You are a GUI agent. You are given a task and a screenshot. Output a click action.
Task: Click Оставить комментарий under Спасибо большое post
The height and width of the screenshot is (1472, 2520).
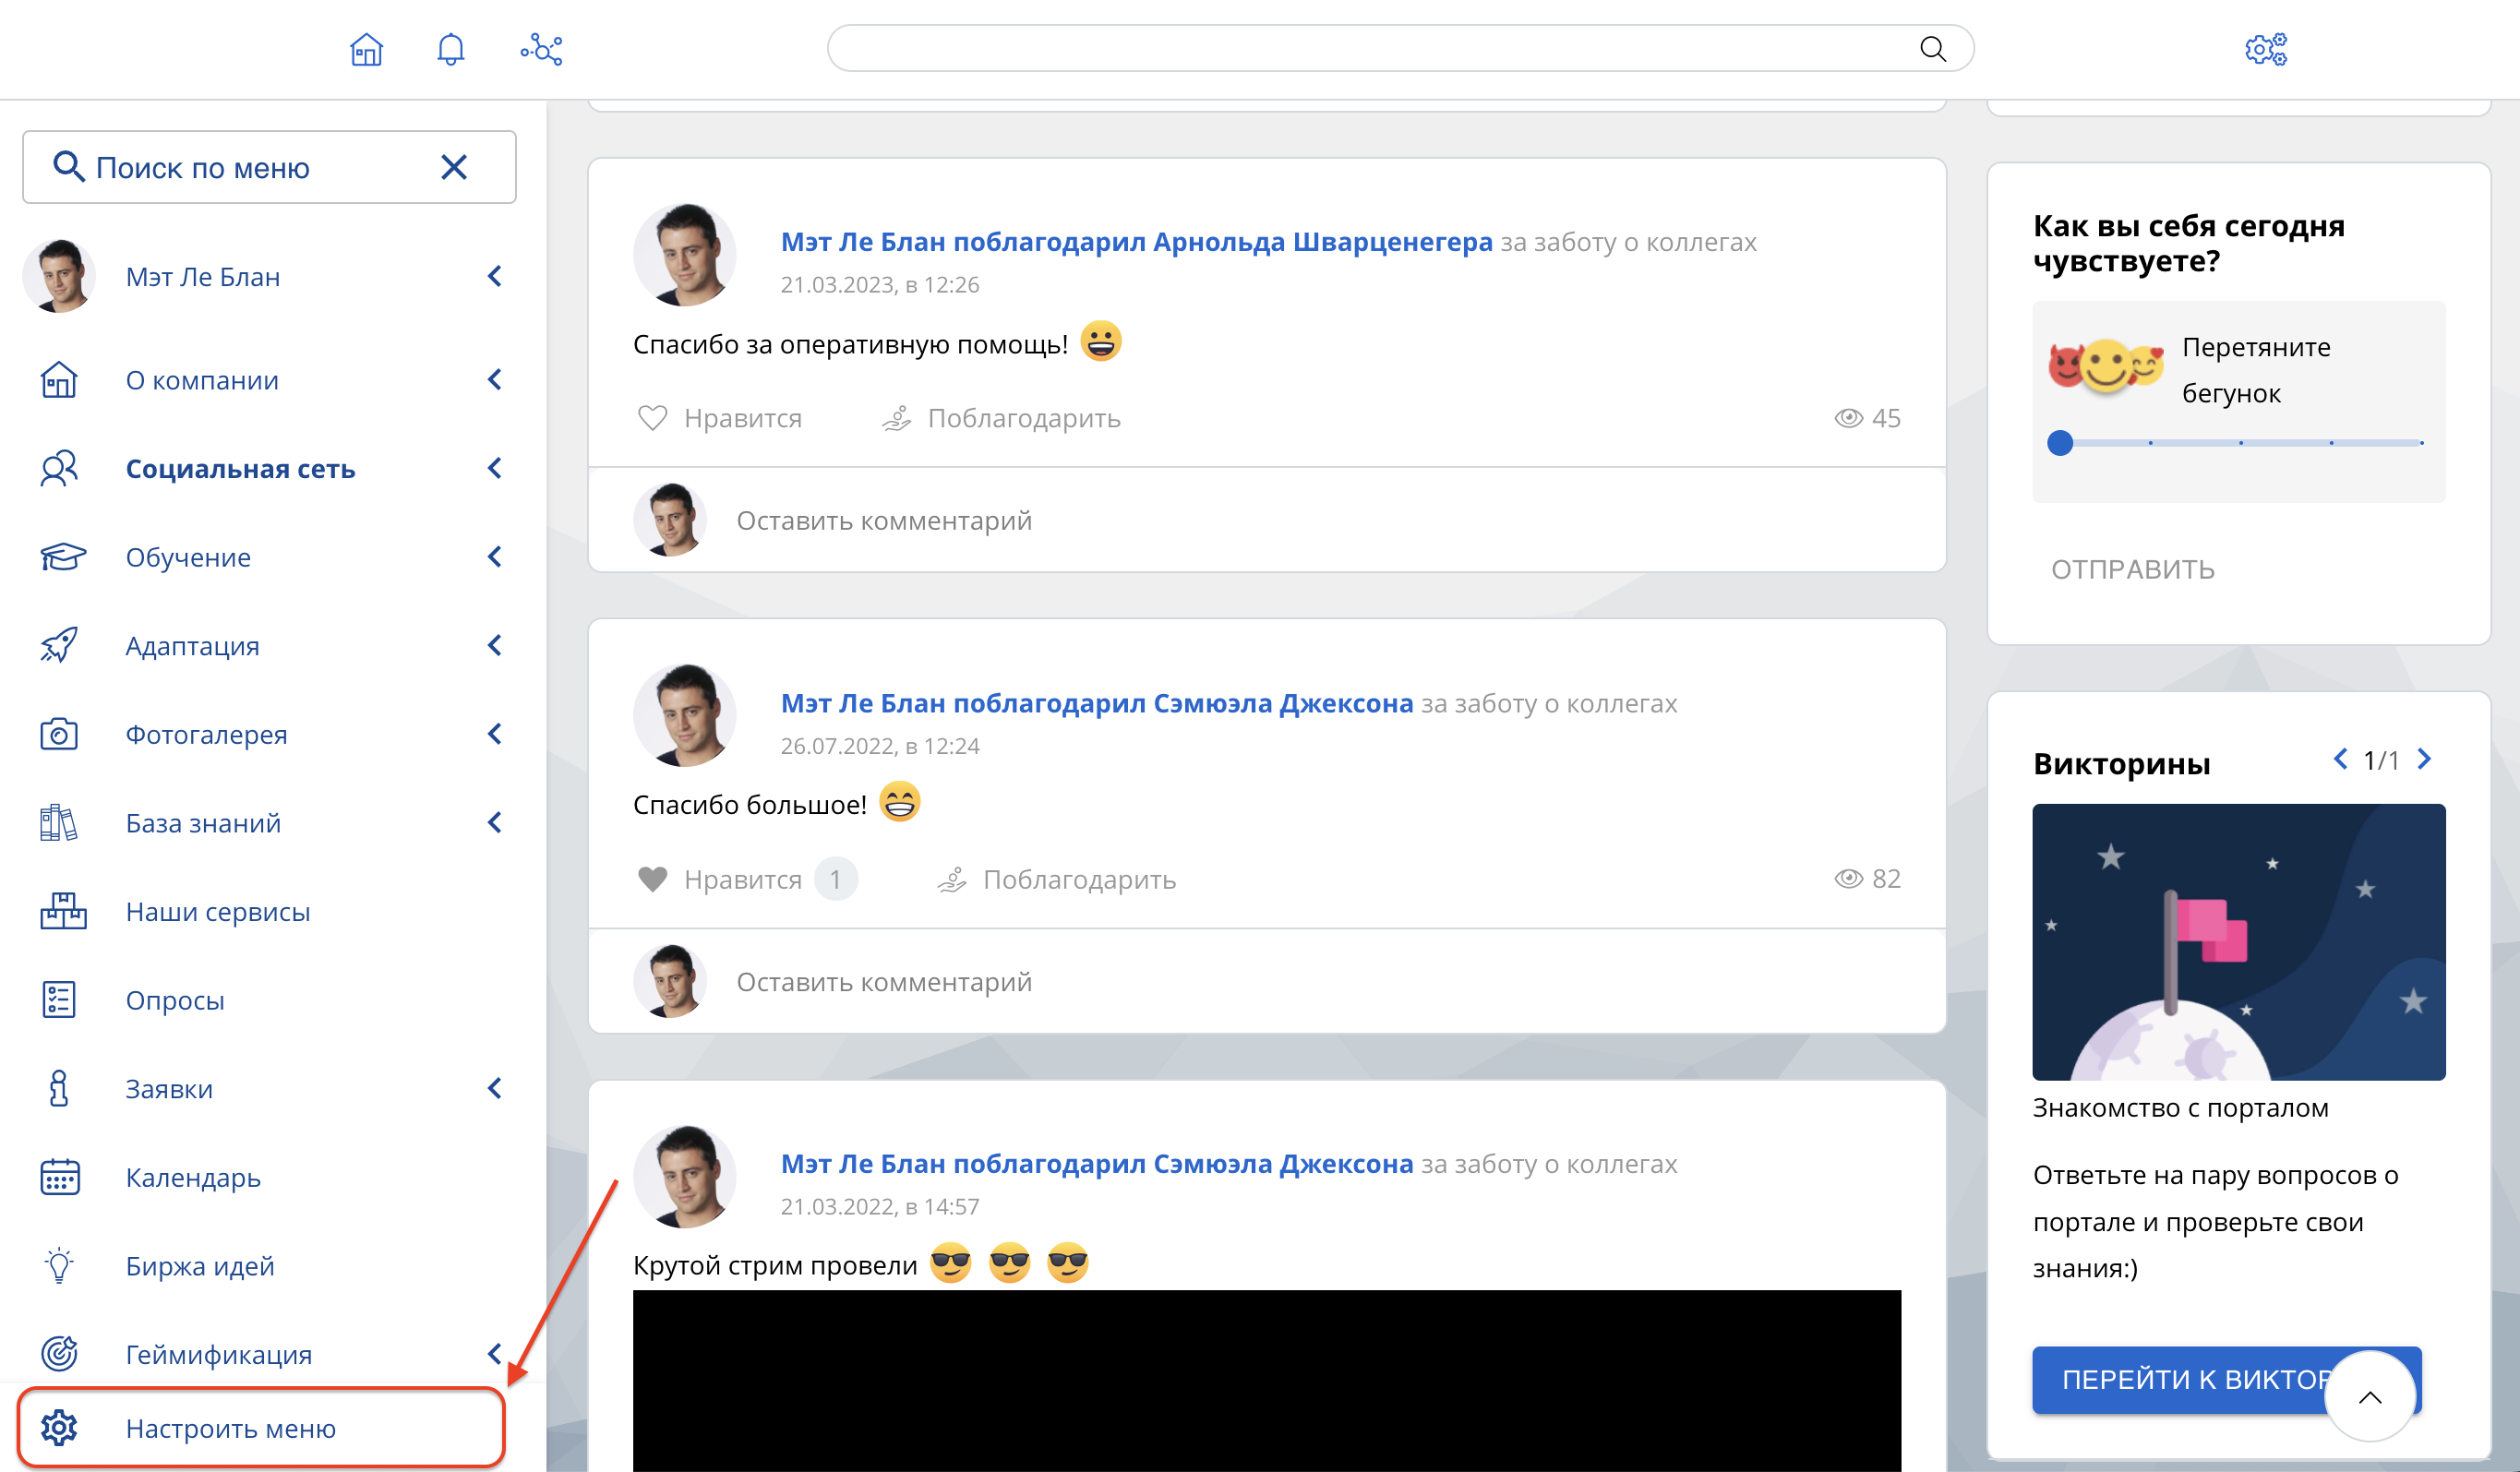pos(884,981)
